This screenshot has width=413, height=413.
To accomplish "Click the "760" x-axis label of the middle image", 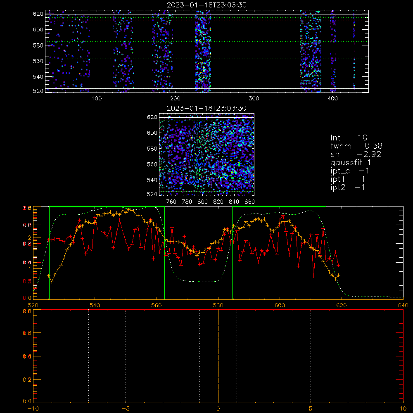I will coord(171,202).
